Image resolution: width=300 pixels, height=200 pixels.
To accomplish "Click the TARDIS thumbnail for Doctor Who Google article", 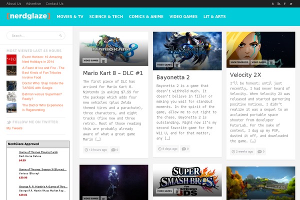I will click(x=11, y=85).
